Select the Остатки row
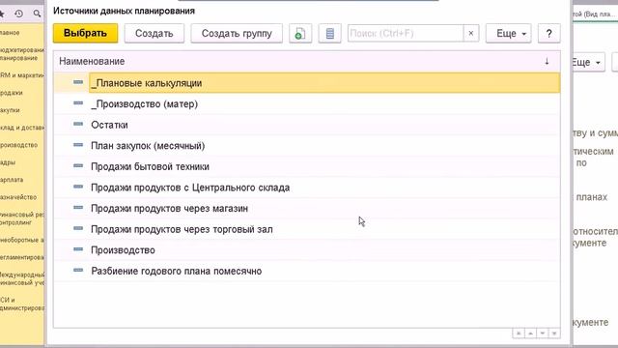618x348 pixels. (307, 125)
